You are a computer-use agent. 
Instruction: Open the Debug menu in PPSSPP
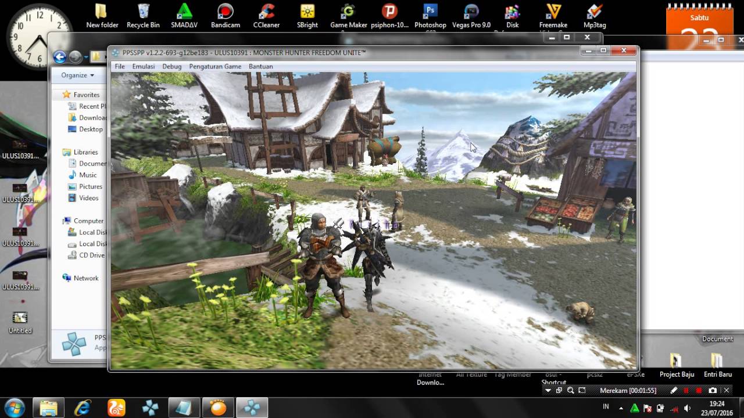(x=172, y=66)
